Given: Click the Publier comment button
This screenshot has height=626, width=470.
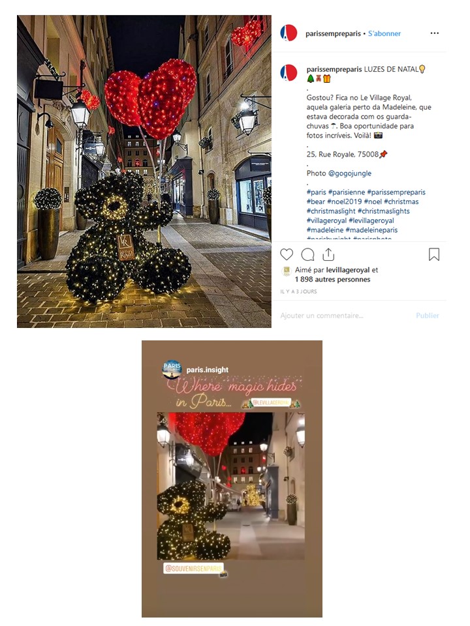Looking at the screenshot, I should click(x=427, y=316).
